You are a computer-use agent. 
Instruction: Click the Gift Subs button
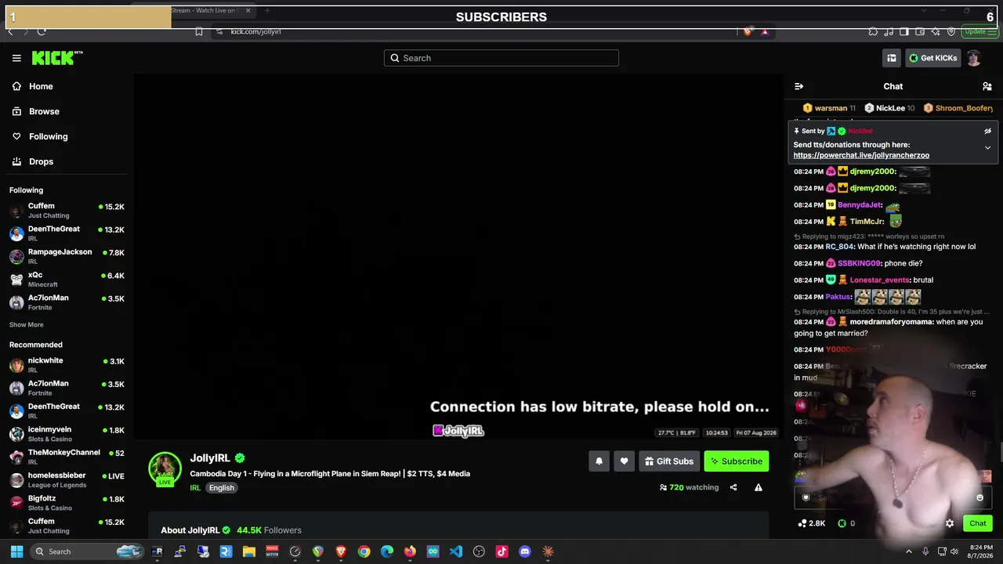click(x=669, y=461)
